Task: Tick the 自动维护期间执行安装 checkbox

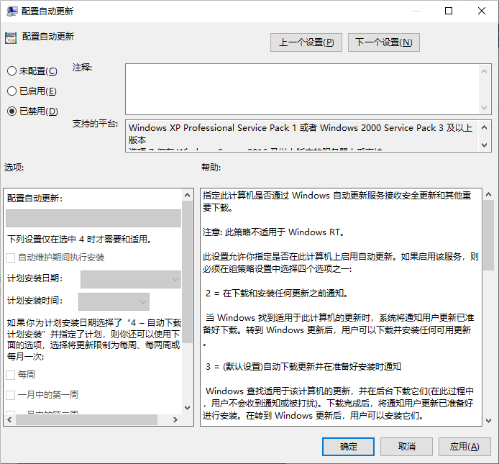Action: click(11, 258)
